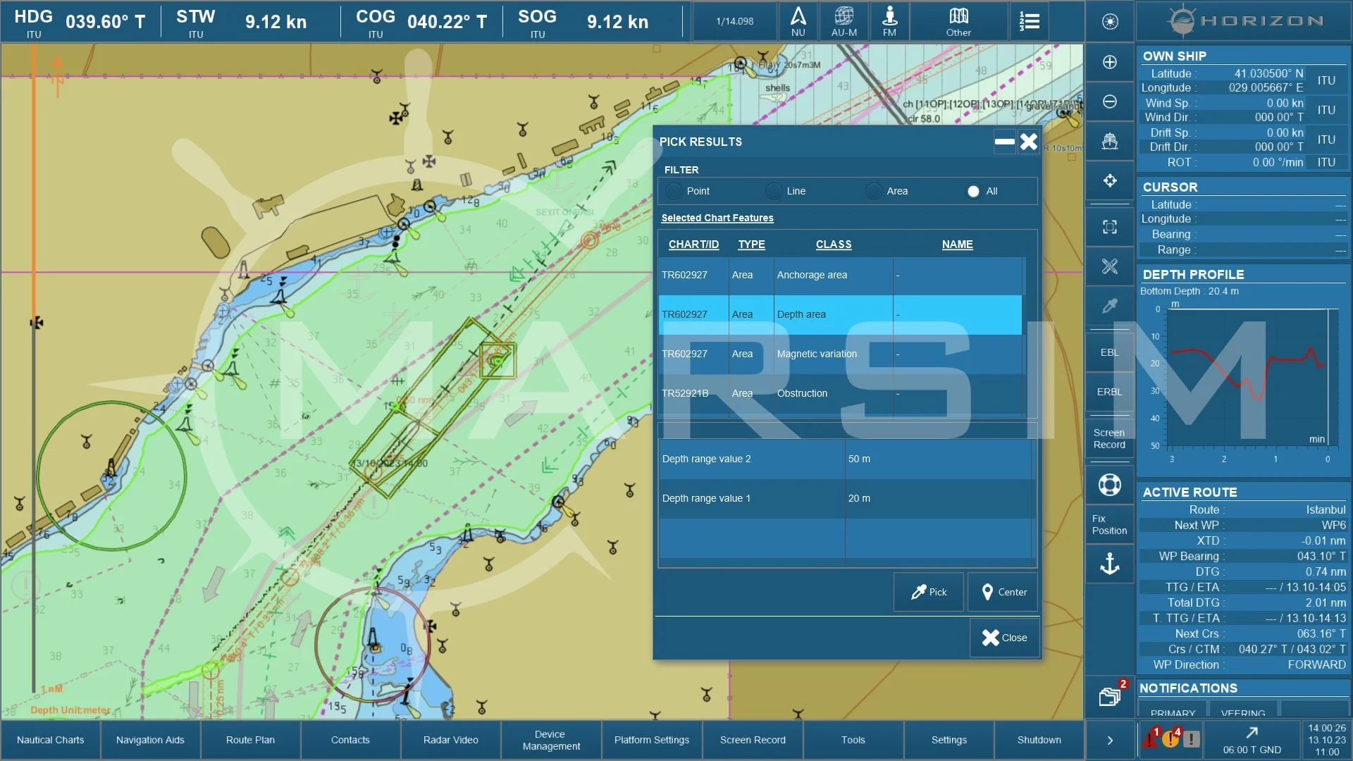Select the All filter radio button
Image resolution: width=1353 pixels, height=761 pixels.
[x=973, y=191]
